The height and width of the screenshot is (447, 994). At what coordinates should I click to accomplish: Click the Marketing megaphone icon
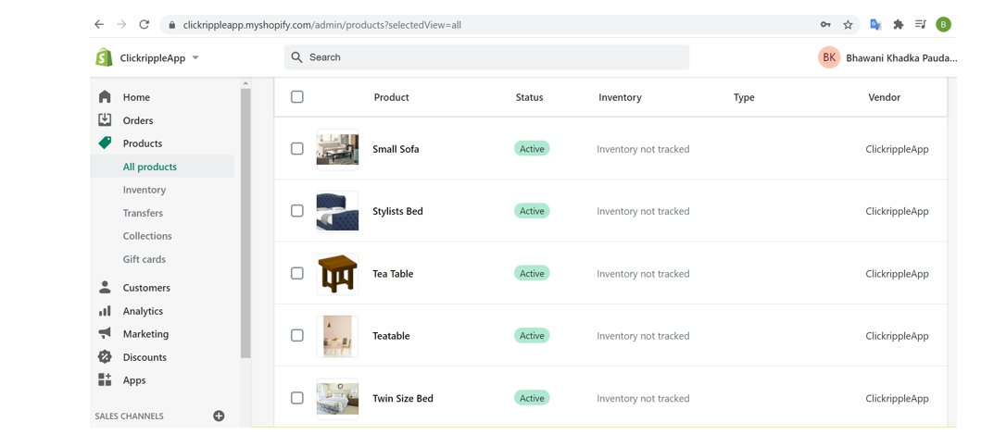coord(105,334)
